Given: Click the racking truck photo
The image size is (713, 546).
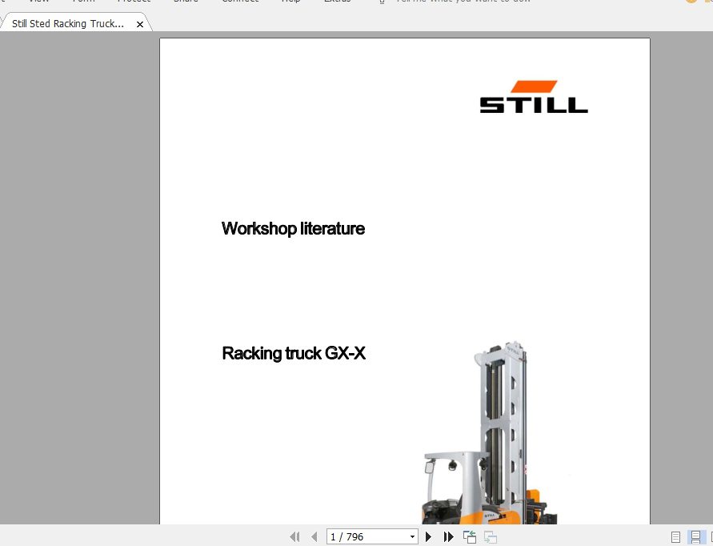Looking at the screenshot, I should (491, 433).
